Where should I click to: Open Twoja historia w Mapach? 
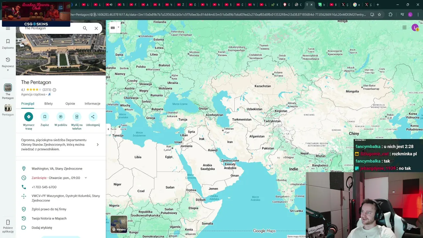point(49,218)
